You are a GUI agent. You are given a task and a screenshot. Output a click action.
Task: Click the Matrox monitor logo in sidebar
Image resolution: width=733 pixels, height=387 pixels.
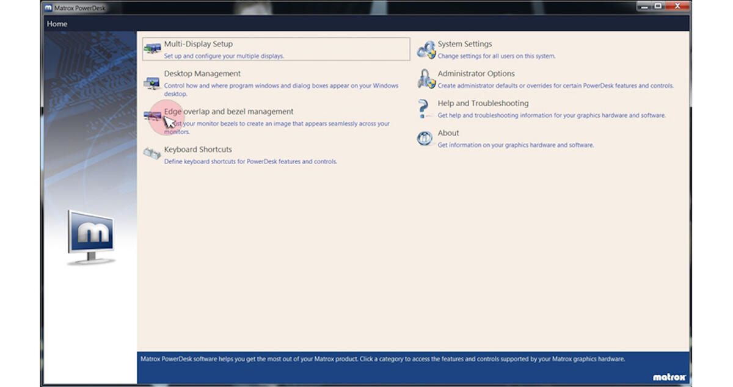click(90, 237)
